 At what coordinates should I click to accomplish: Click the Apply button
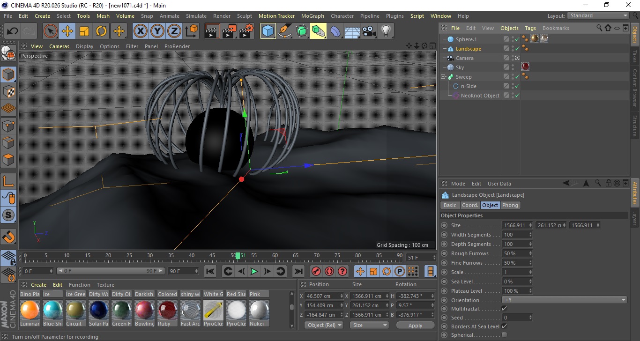415,325
